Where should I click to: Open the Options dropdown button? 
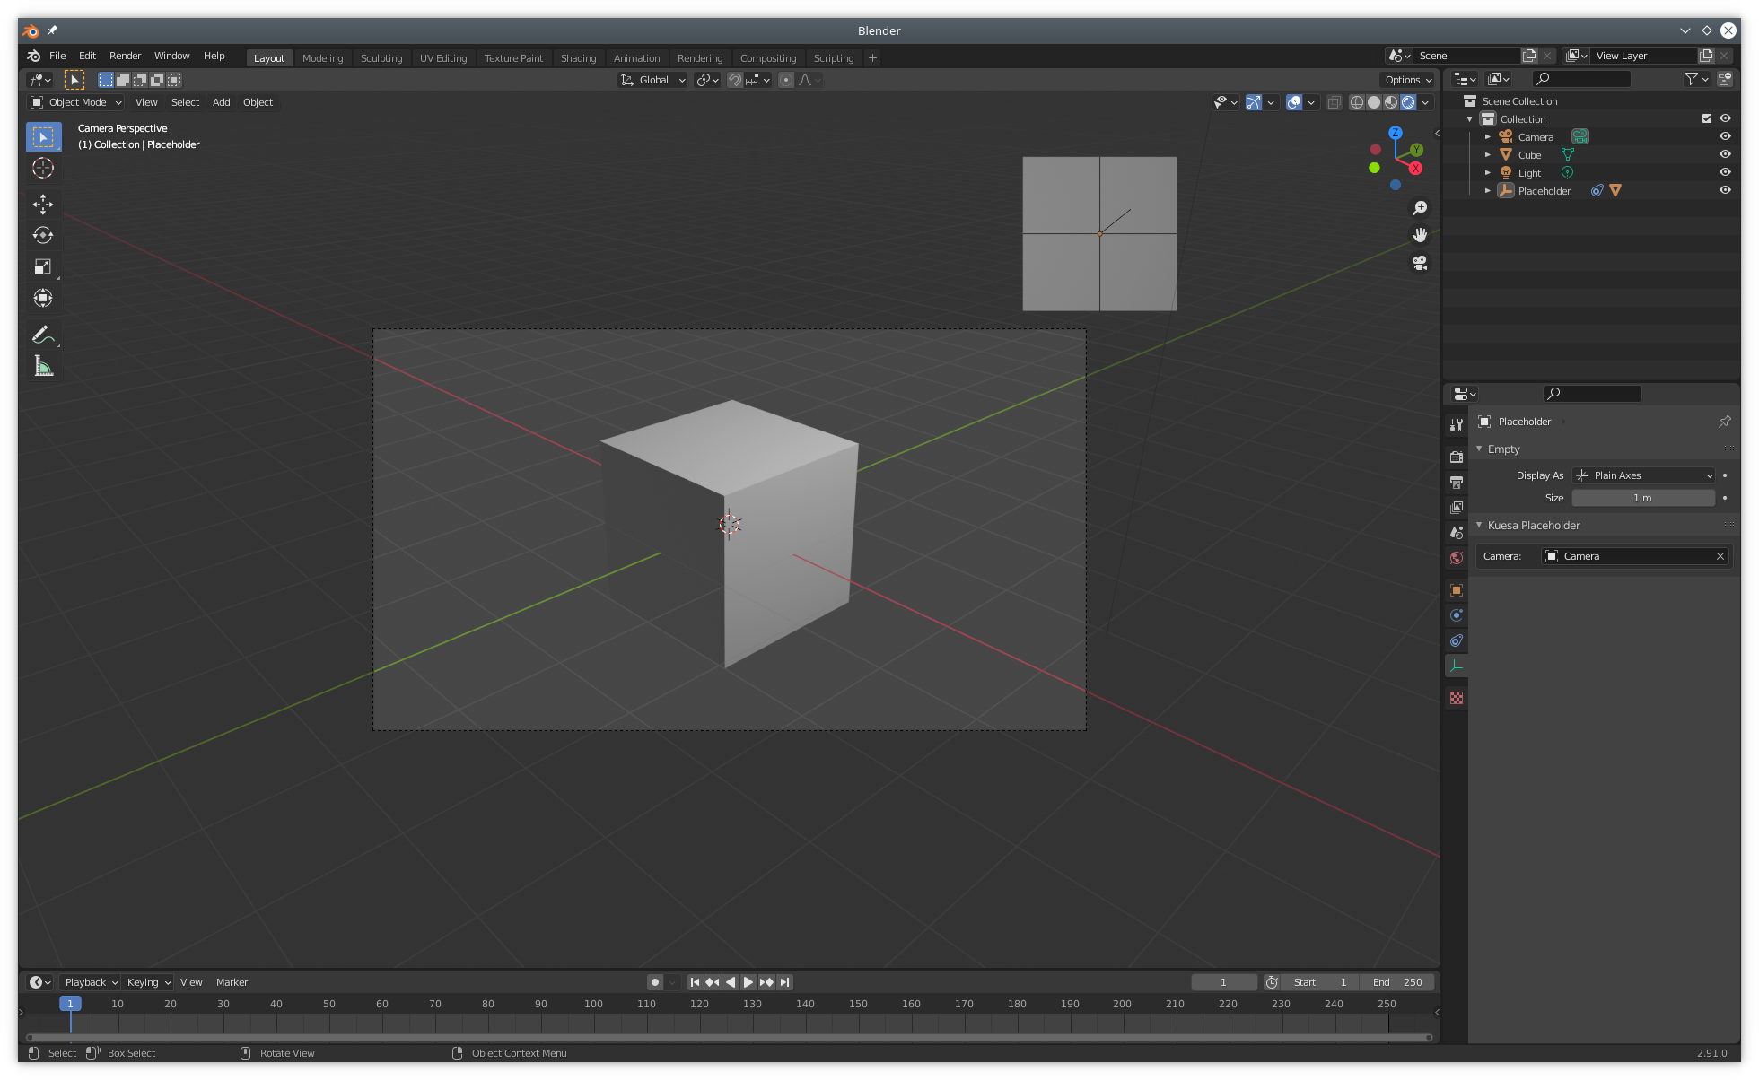pyautogui.click(x=1408, y=80)
